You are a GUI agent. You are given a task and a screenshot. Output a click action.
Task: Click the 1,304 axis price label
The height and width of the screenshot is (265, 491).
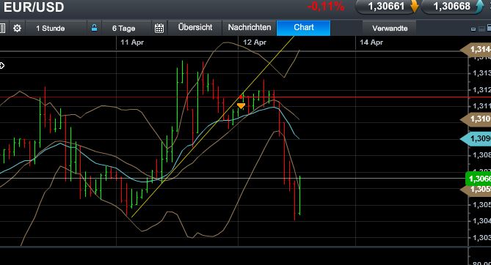coord(481,221)
